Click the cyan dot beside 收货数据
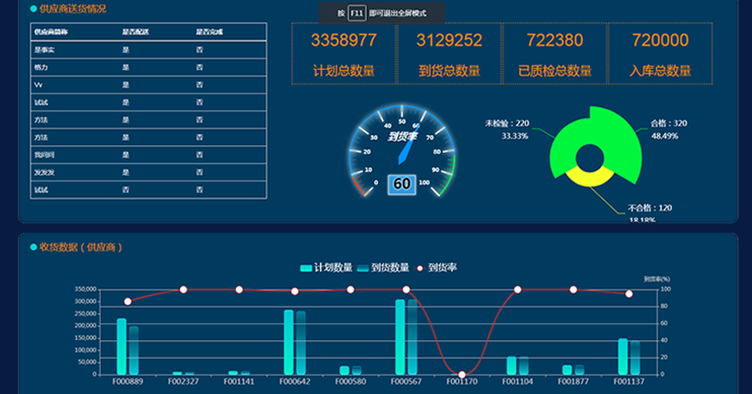Image resolution: width=752 pixels, height=394 pixels. 33,247
